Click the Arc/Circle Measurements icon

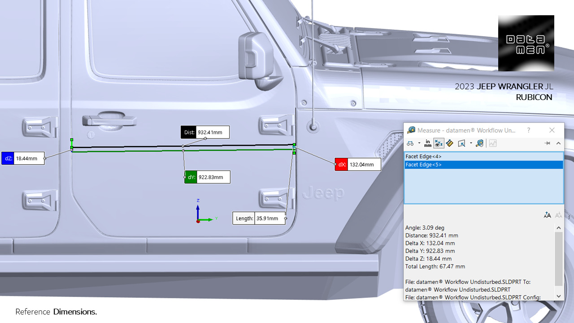pos(410,144)
